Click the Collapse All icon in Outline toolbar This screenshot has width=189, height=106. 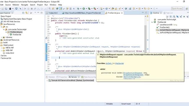(x=171, y=17)
